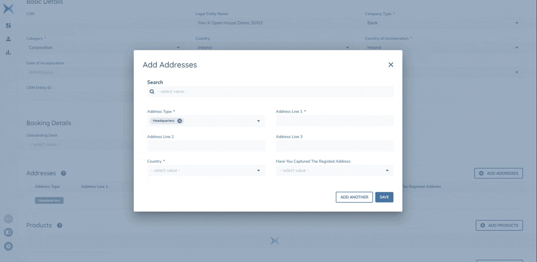The image size is (537, 262).
Task: Click the Save button
Action: 384,197
